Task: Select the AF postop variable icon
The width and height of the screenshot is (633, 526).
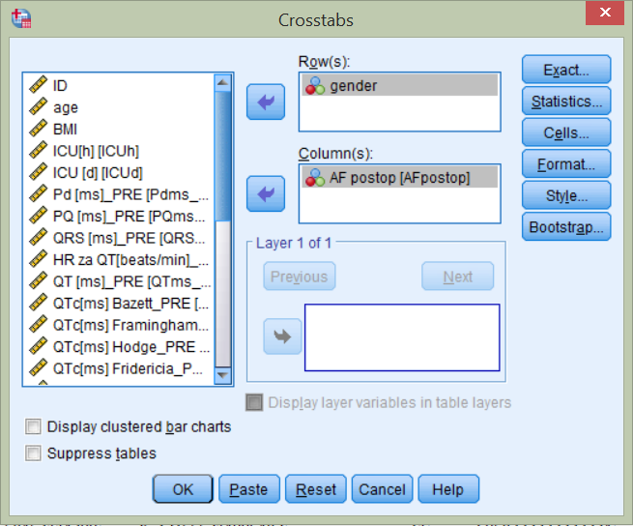Action: coord(315,178)
